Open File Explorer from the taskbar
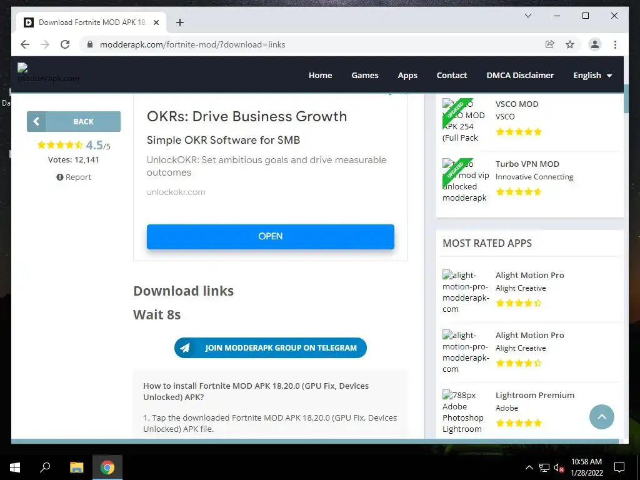The image size is (640, 480). (x=76, y=467)
